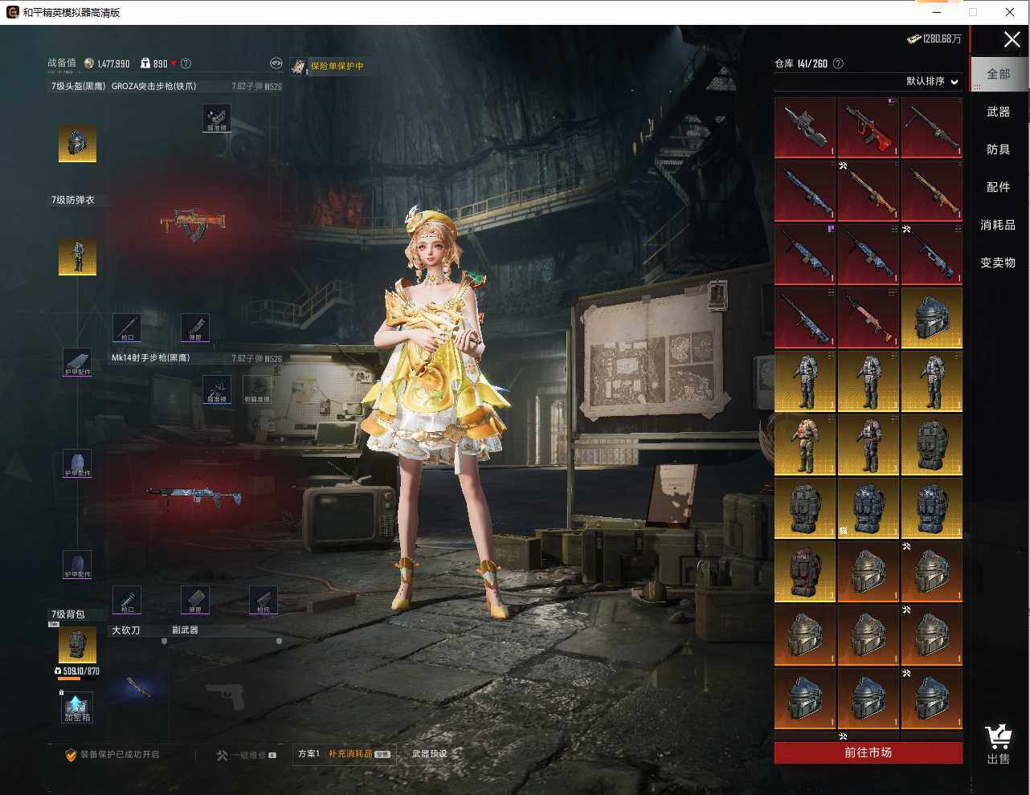
Task: Close the warehouse with the white X
Action: [1012, 39]
